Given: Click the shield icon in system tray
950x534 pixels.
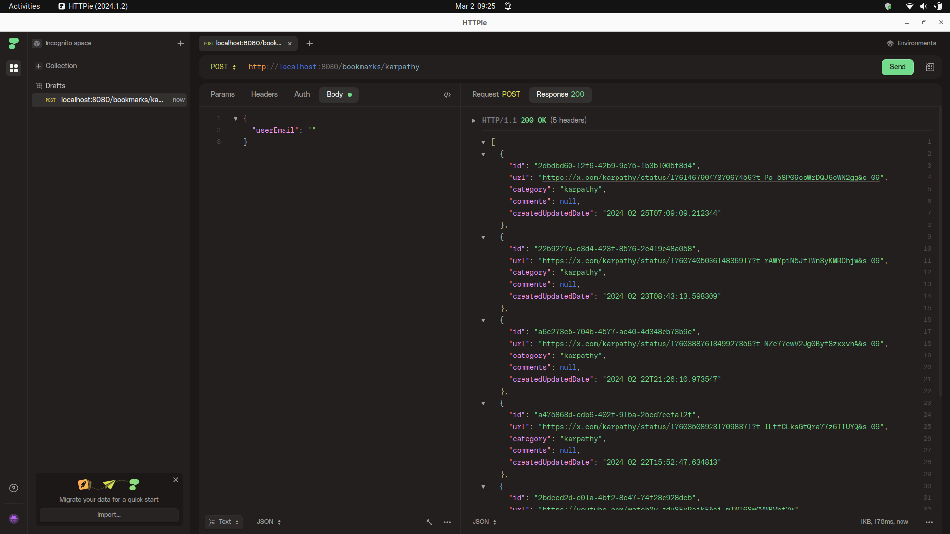Looking at the screenshot, I should [888, 6].
